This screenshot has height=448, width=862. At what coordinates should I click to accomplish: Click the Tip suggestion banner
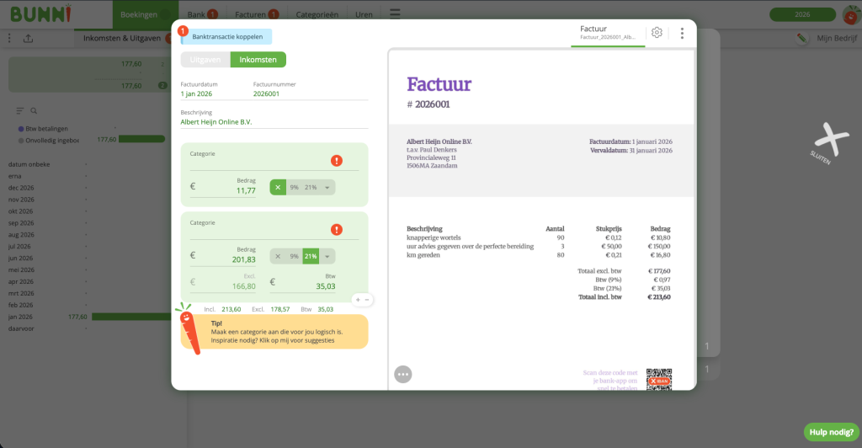pos(274,332)
